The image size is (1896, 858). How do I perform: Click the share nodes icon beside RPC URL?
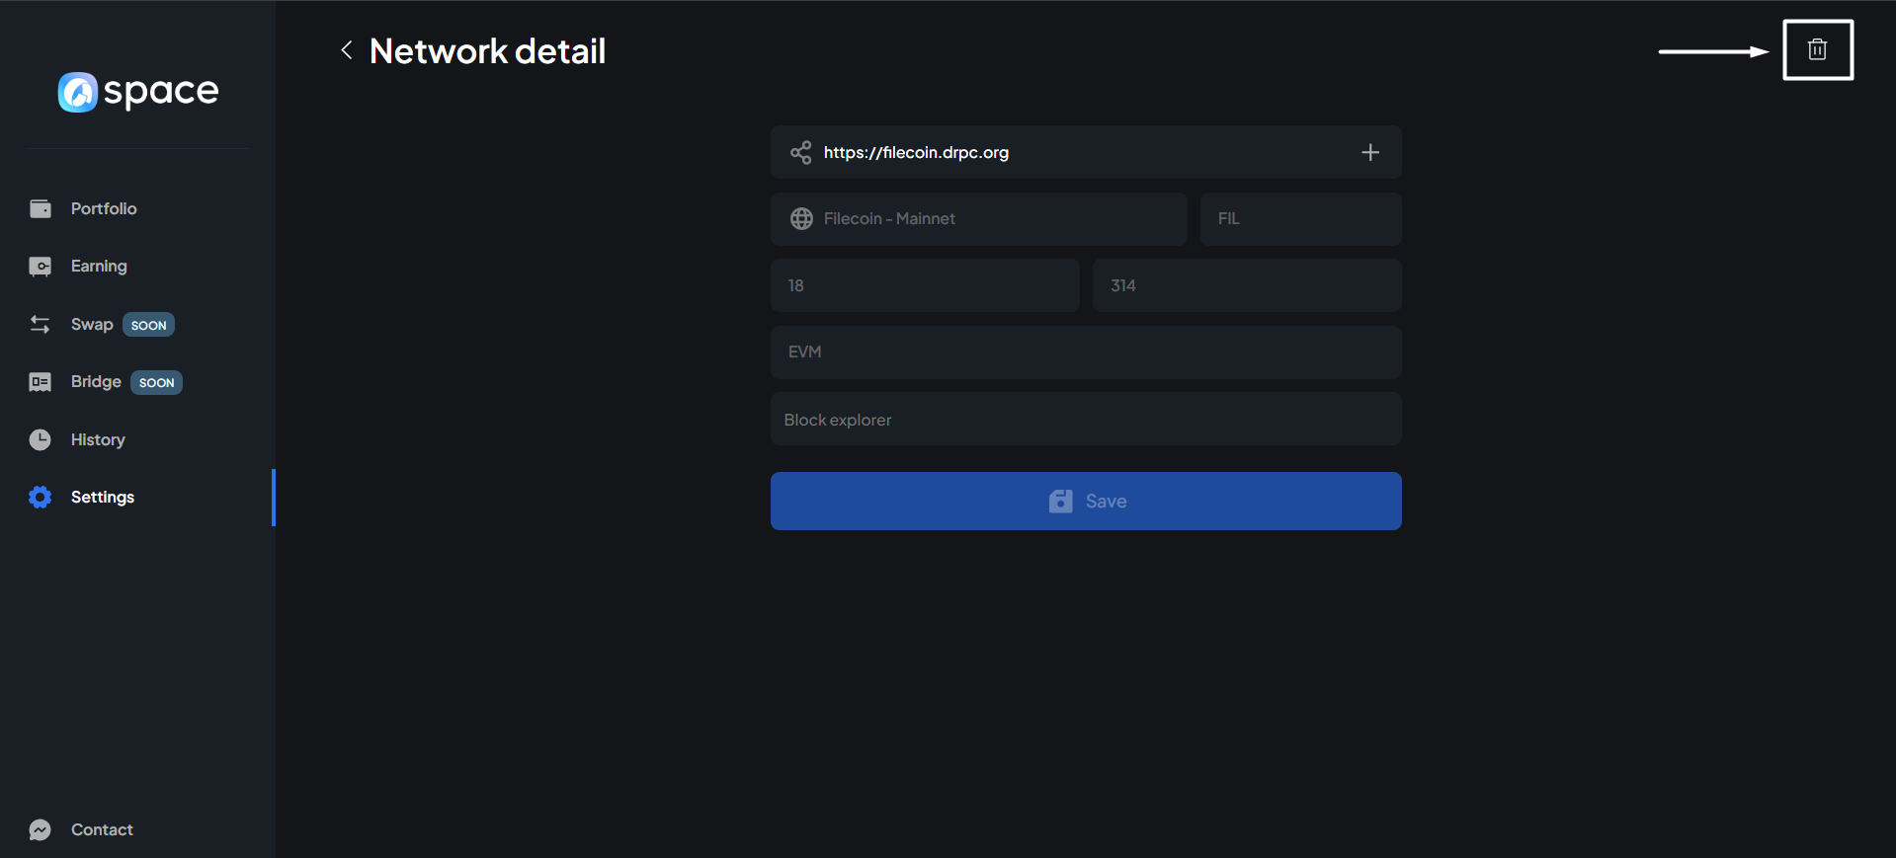coord(800,152)
